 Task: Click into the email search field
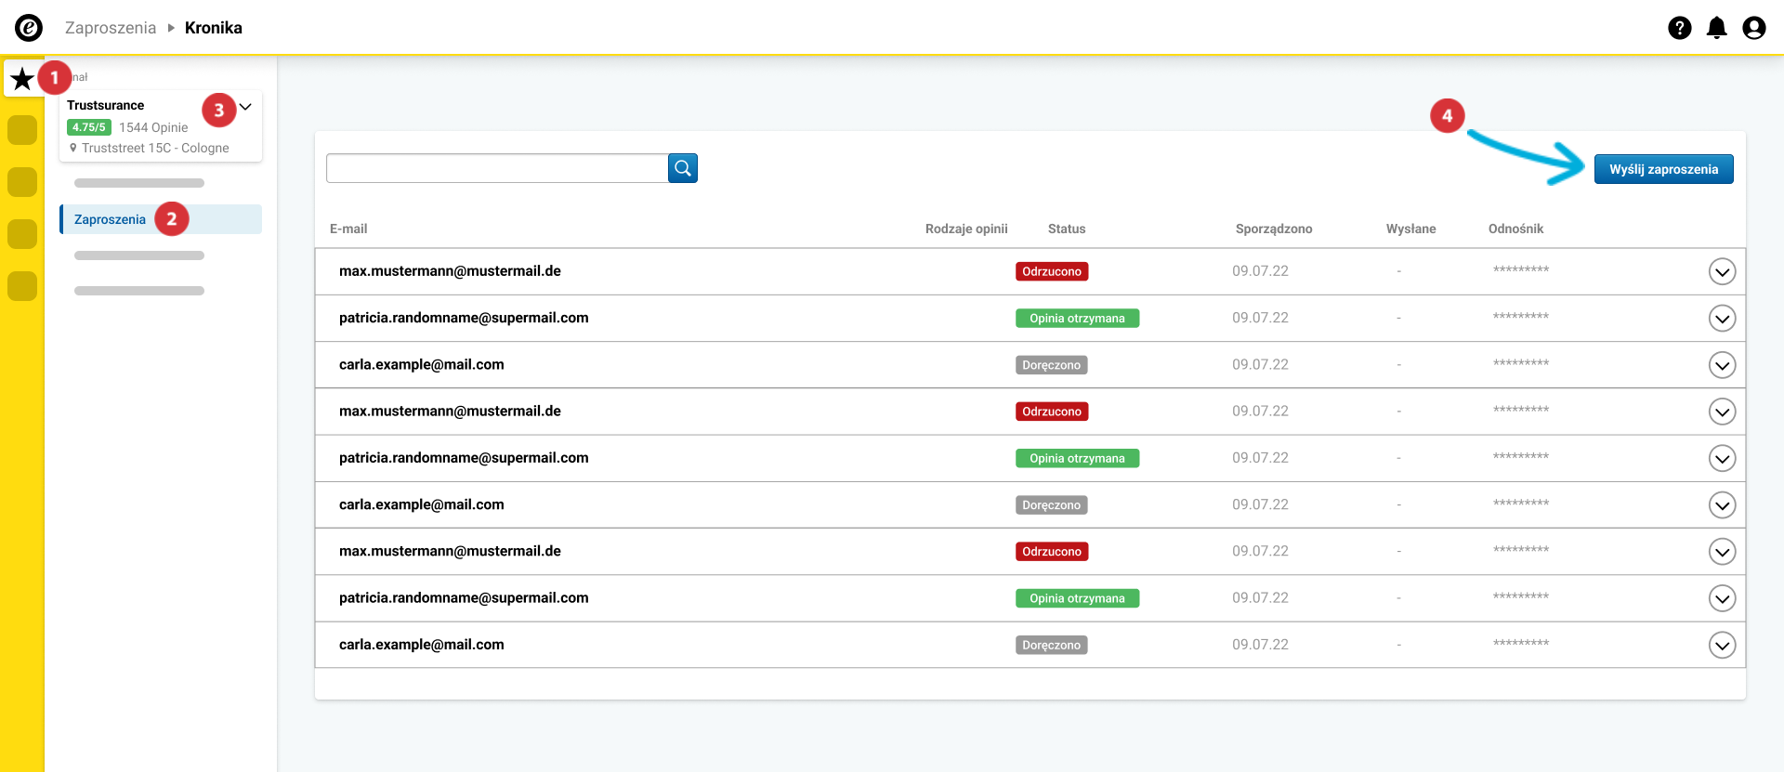pyautogui.click(x=497, y=168)
